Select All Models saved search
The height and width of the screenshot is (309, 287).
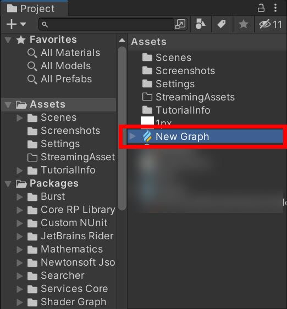(65, 66)
